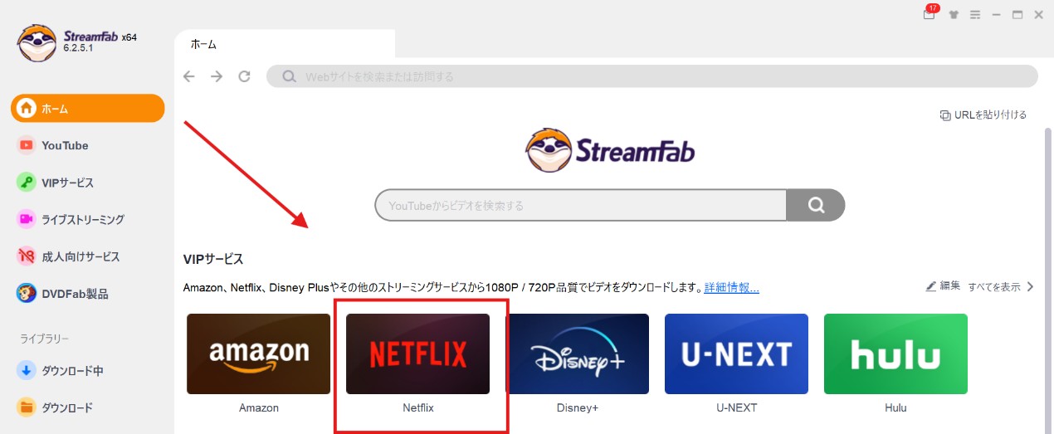Image resolution: width=1054 pixels, height=434 pixels.
Task: Click the adult services 18 icon
Action: pos(27,256)
